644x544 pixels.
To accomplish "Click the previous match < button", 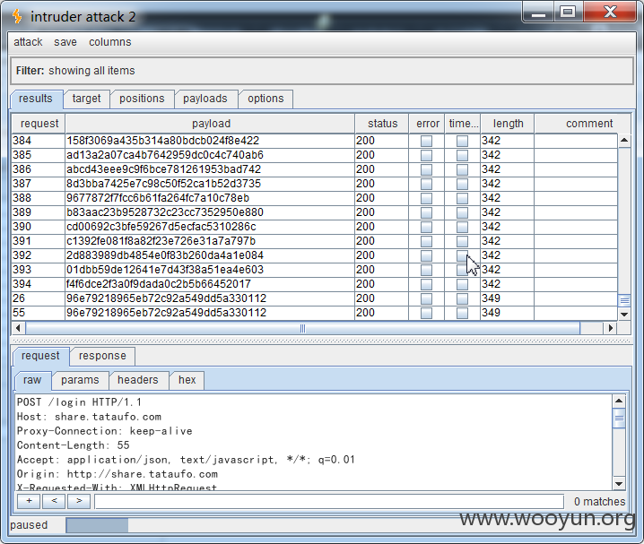I will [54, 501].
